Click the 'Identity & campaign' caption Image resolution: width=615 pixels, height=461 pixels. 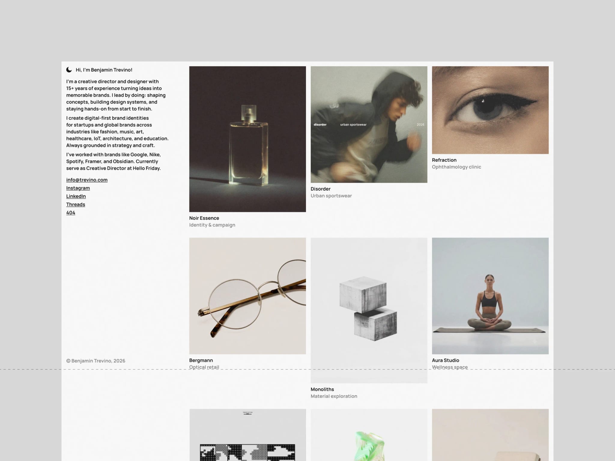point(212,225)
